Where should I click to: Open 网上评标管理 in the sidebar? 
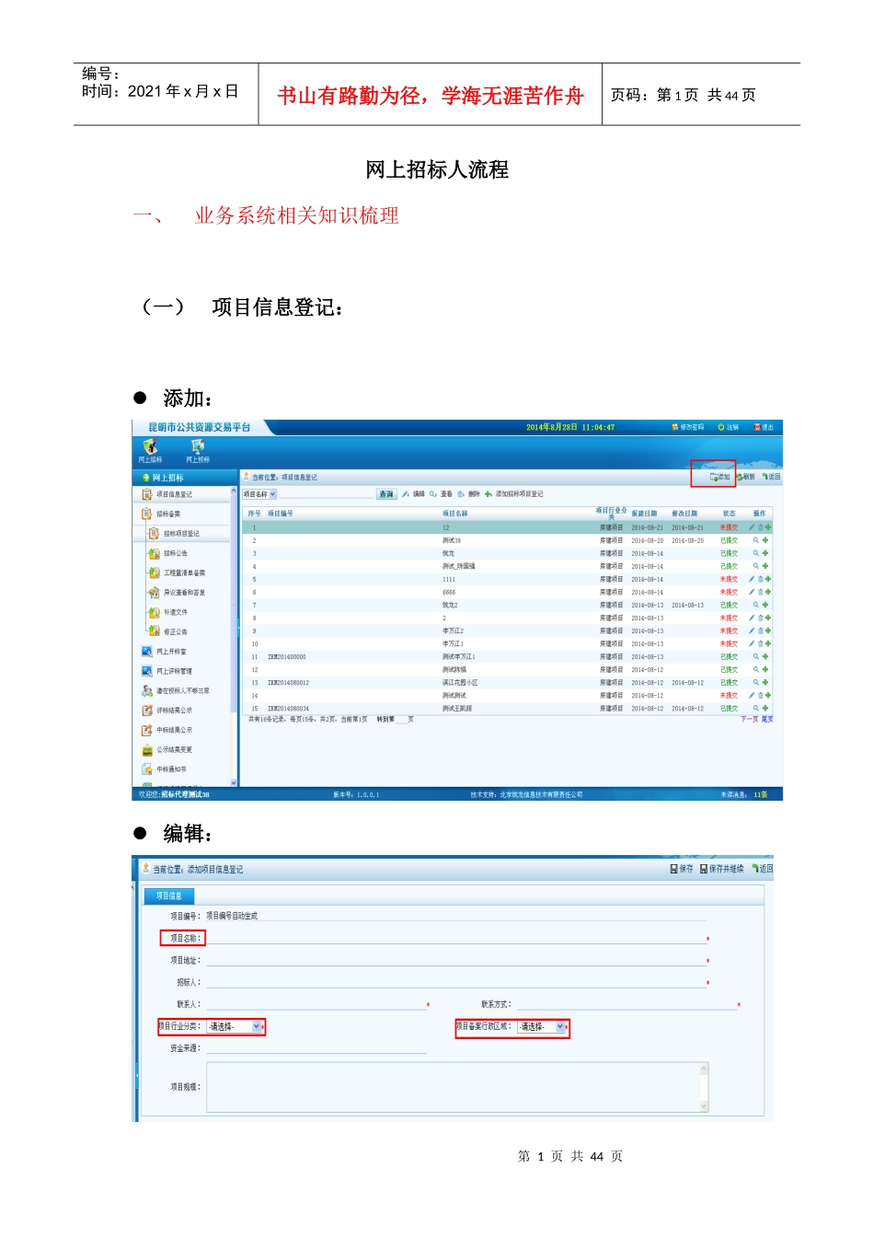167,671
